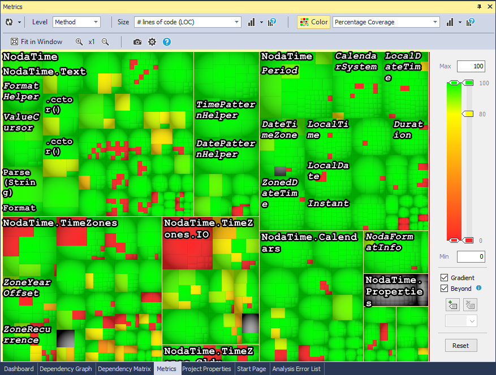Open the empty dropdown above Reset
The image size is (496, 375).
[x=461, y=321]
